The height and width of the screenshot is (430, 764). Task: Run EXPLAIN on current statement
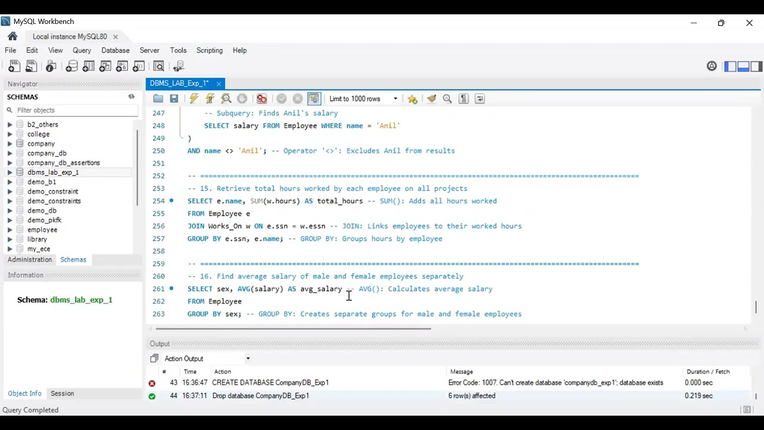point(226,99)
